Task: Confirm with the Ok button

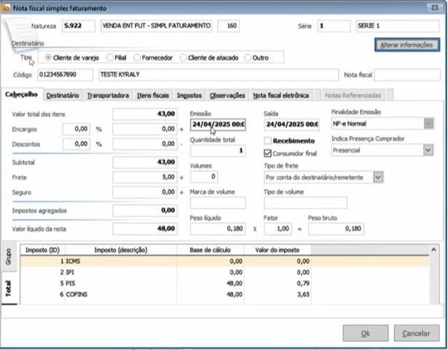Action: [365, 333]
